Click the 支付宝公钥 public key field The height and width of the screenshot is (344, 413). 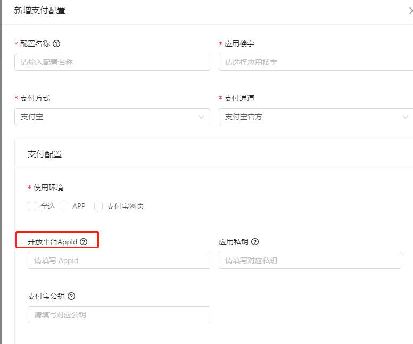click(118, 315)
